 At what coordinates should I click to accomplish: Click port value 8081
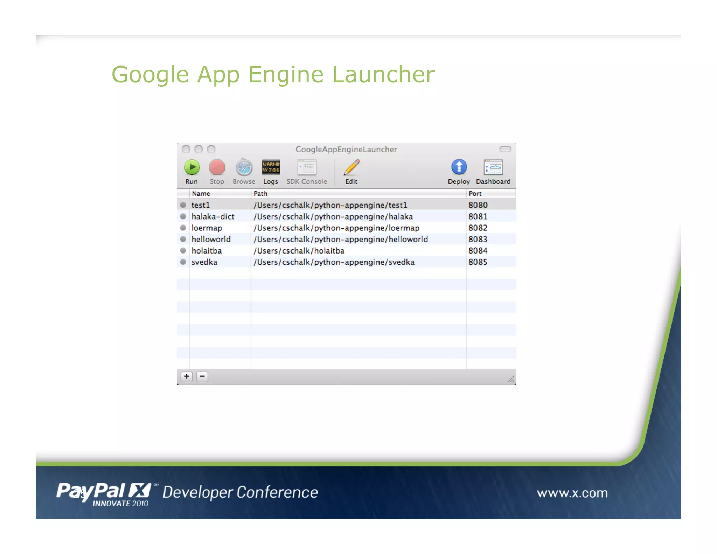point(478,216)
